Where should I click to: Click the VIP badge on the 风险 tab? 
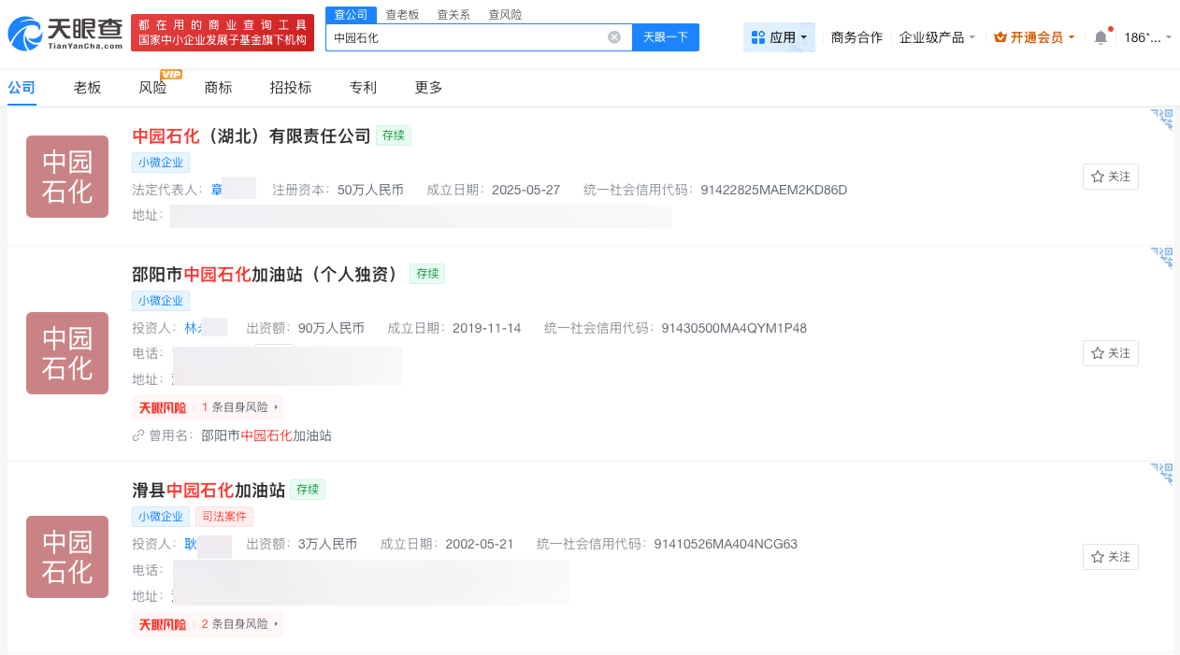coord(170,76)
